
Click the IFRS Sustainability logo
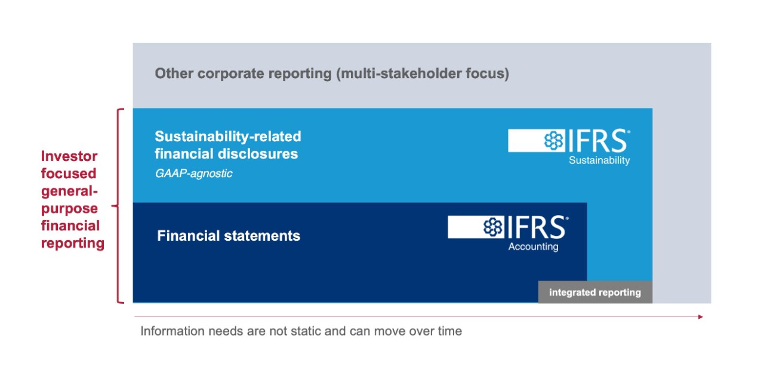pyautogui.click(x=569, y=147)
